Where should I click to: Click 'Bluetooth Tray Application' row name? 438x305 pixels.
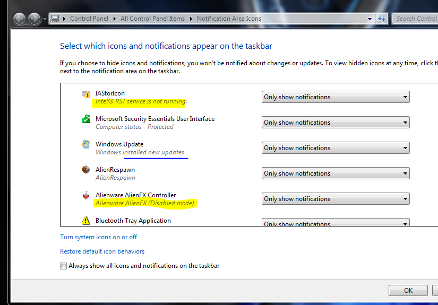133,221
